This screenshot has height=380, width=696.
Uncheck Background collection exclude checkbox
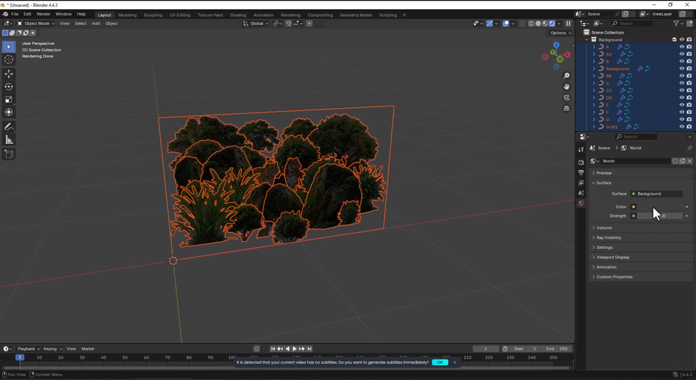(674, 39)
